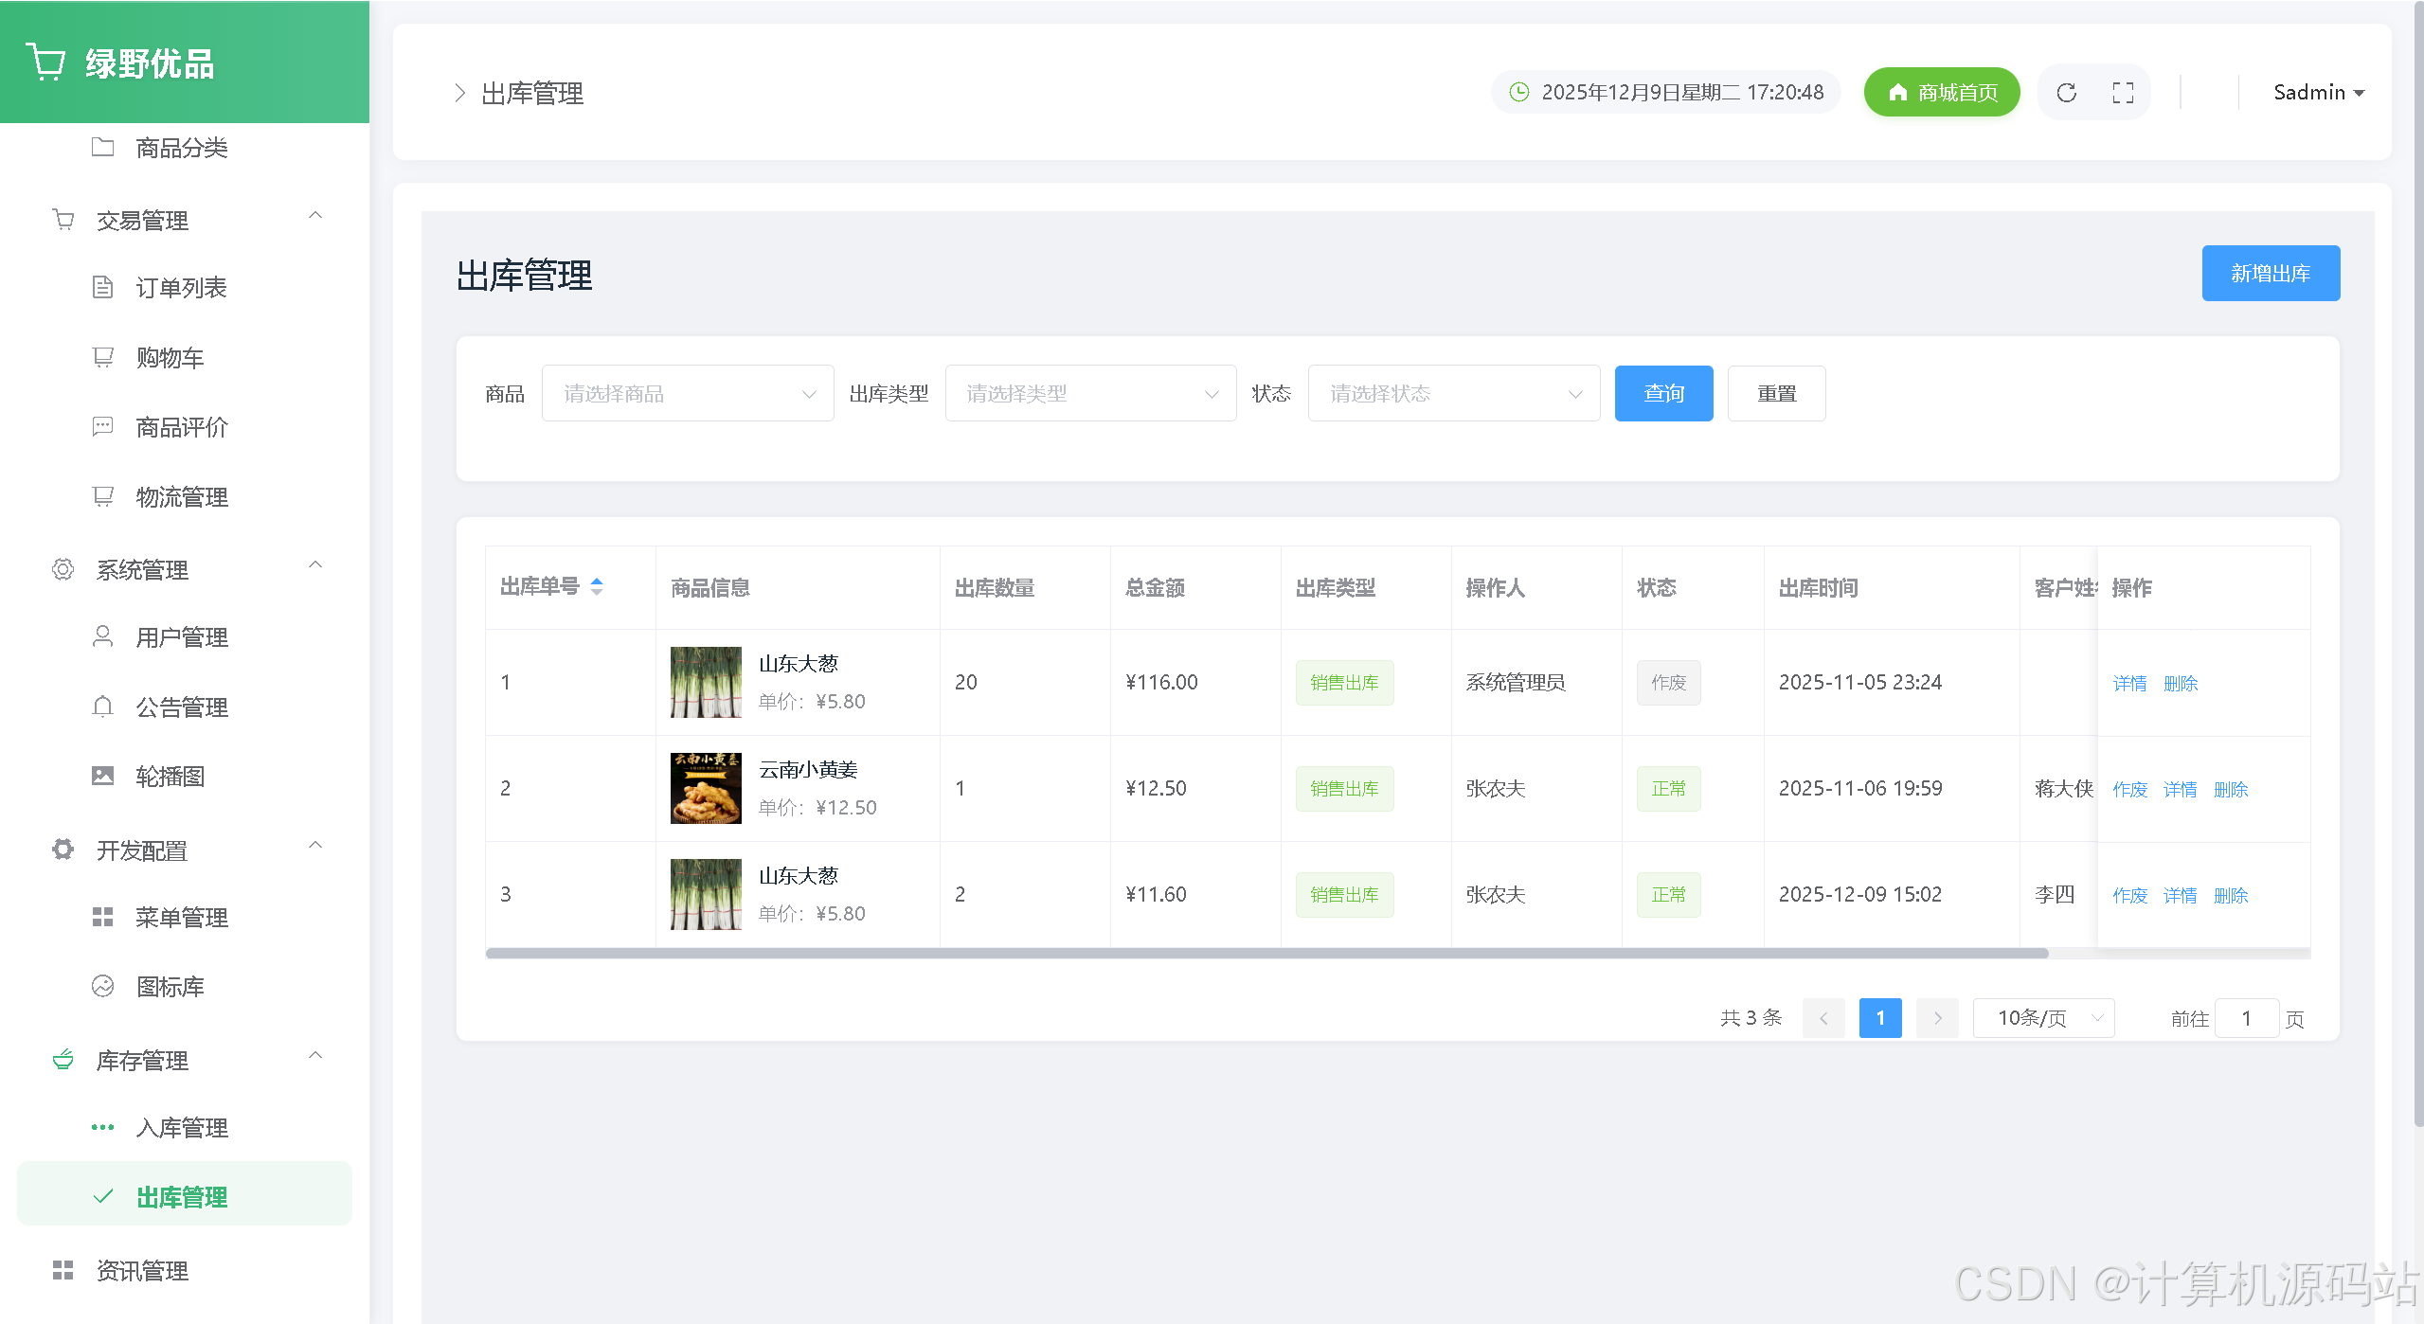This screenshot has width=2424, height=1324.
Task: Open the 出库类型 select dropdown
Action: [x=1089, y=393]
